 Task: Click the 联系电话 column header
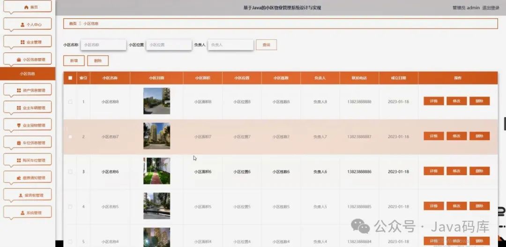pos(359,78)
